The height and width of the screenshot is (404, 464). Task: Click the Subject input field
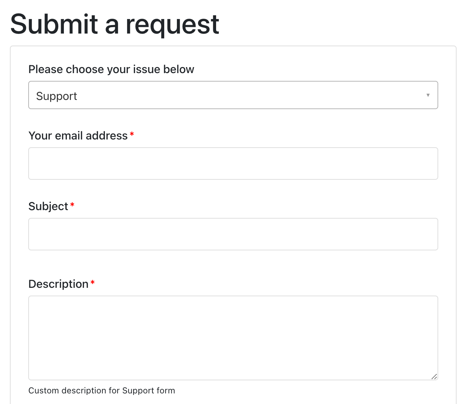coord(233,234)
